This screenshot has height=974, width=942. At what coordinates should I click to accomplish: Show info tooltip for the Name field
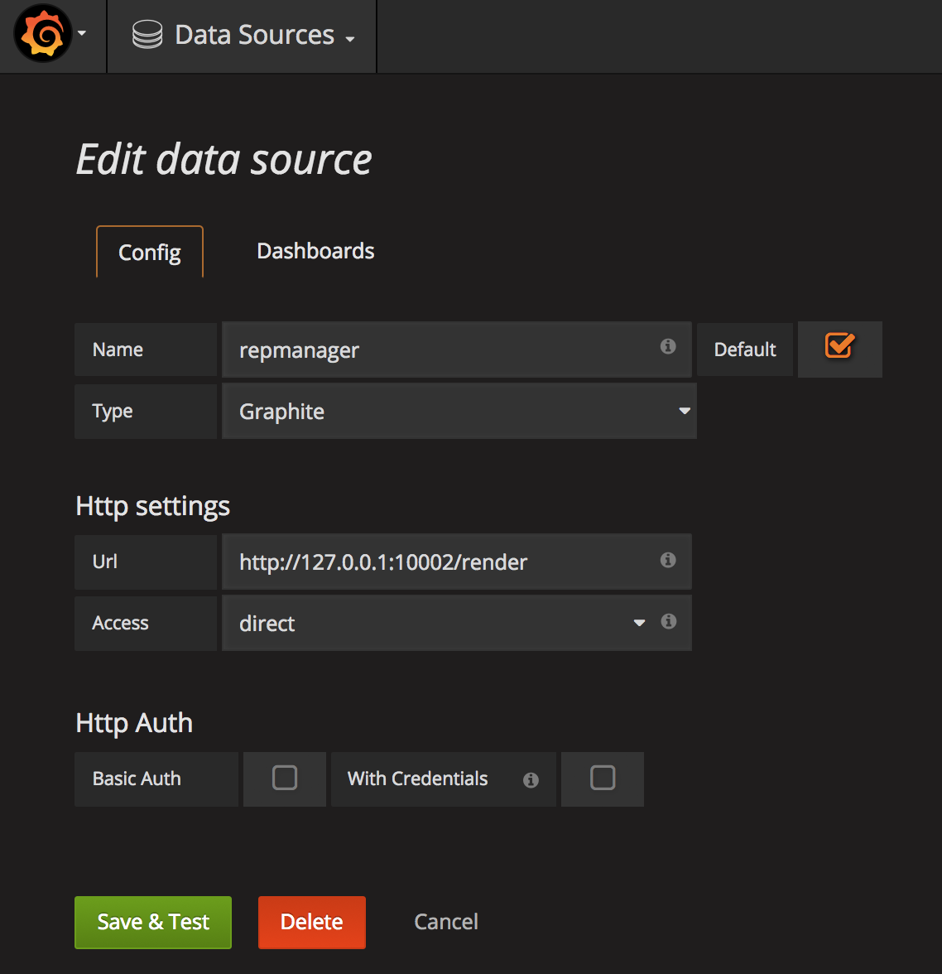668,346
